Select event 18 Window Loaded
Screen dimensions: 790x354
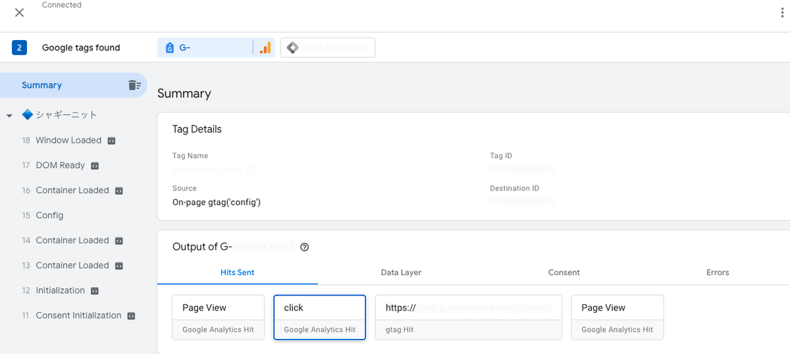[x=68, y=141]
